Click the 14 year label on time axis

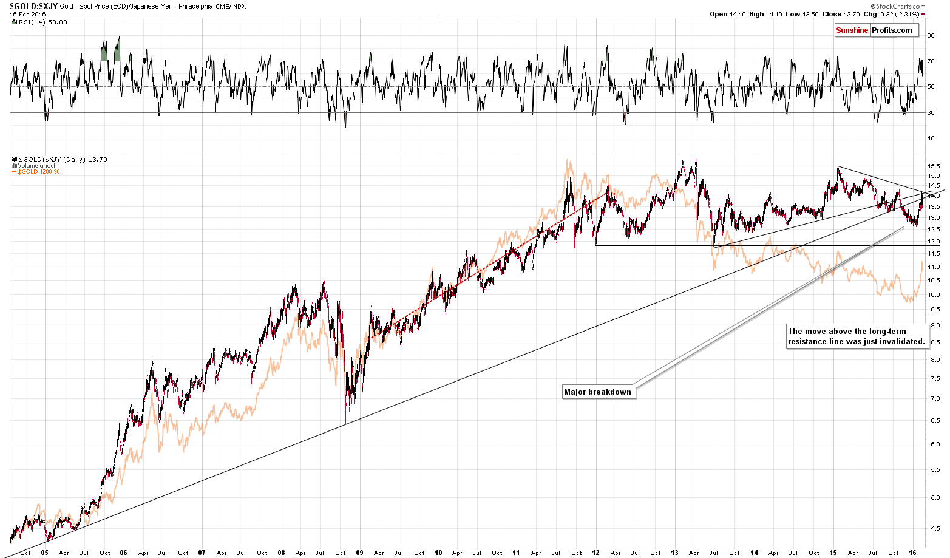pyautogui.click(x=754, y=553)
